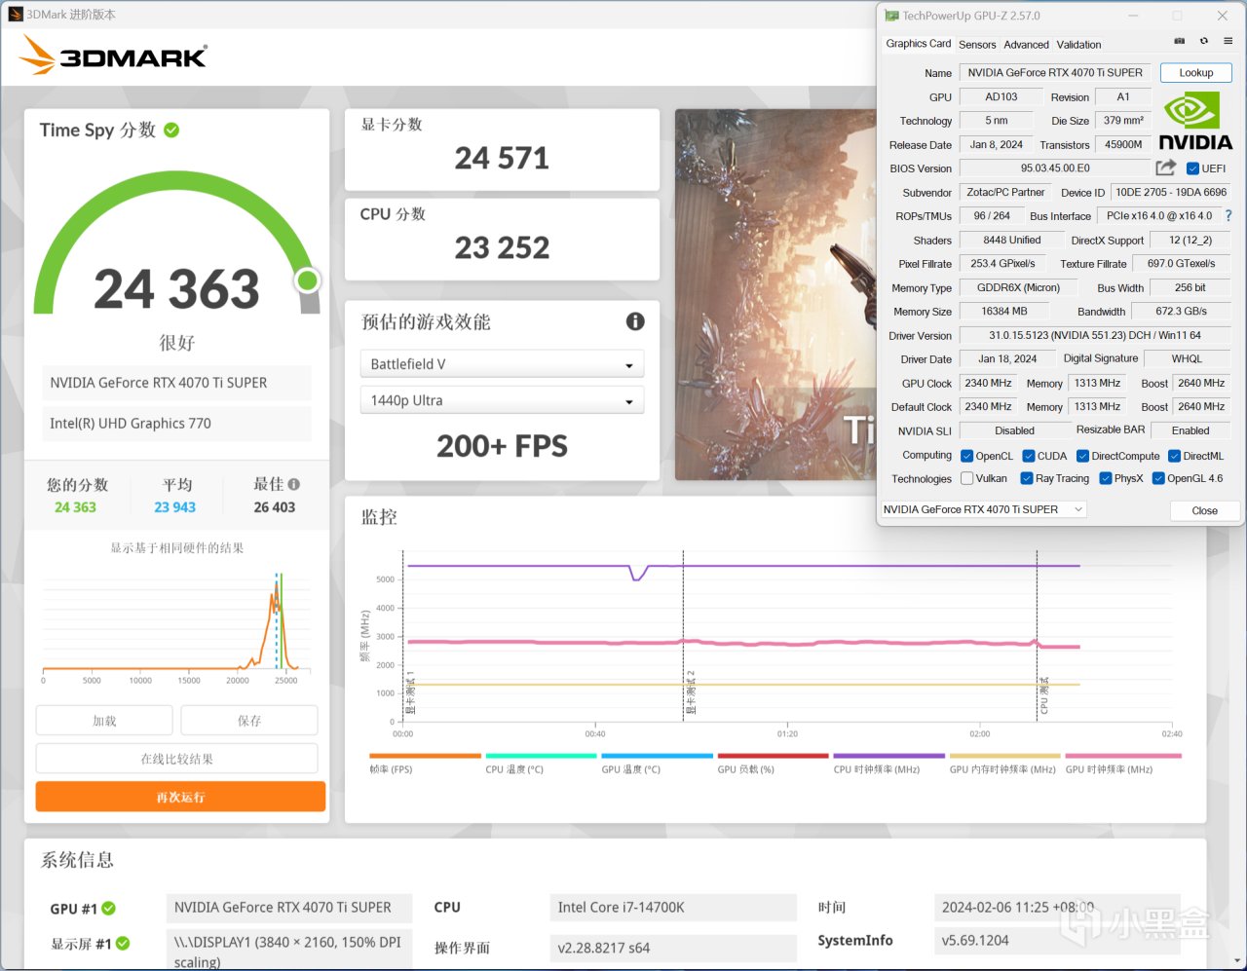Screen dimensions: 1247x971
Task: Click the orange 帧率 (FPS) legend swatch
Action: point(426,756)
